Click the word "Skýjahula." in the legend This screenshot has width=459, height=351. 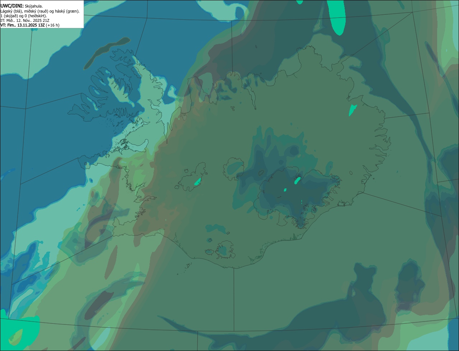coord(34,6)
